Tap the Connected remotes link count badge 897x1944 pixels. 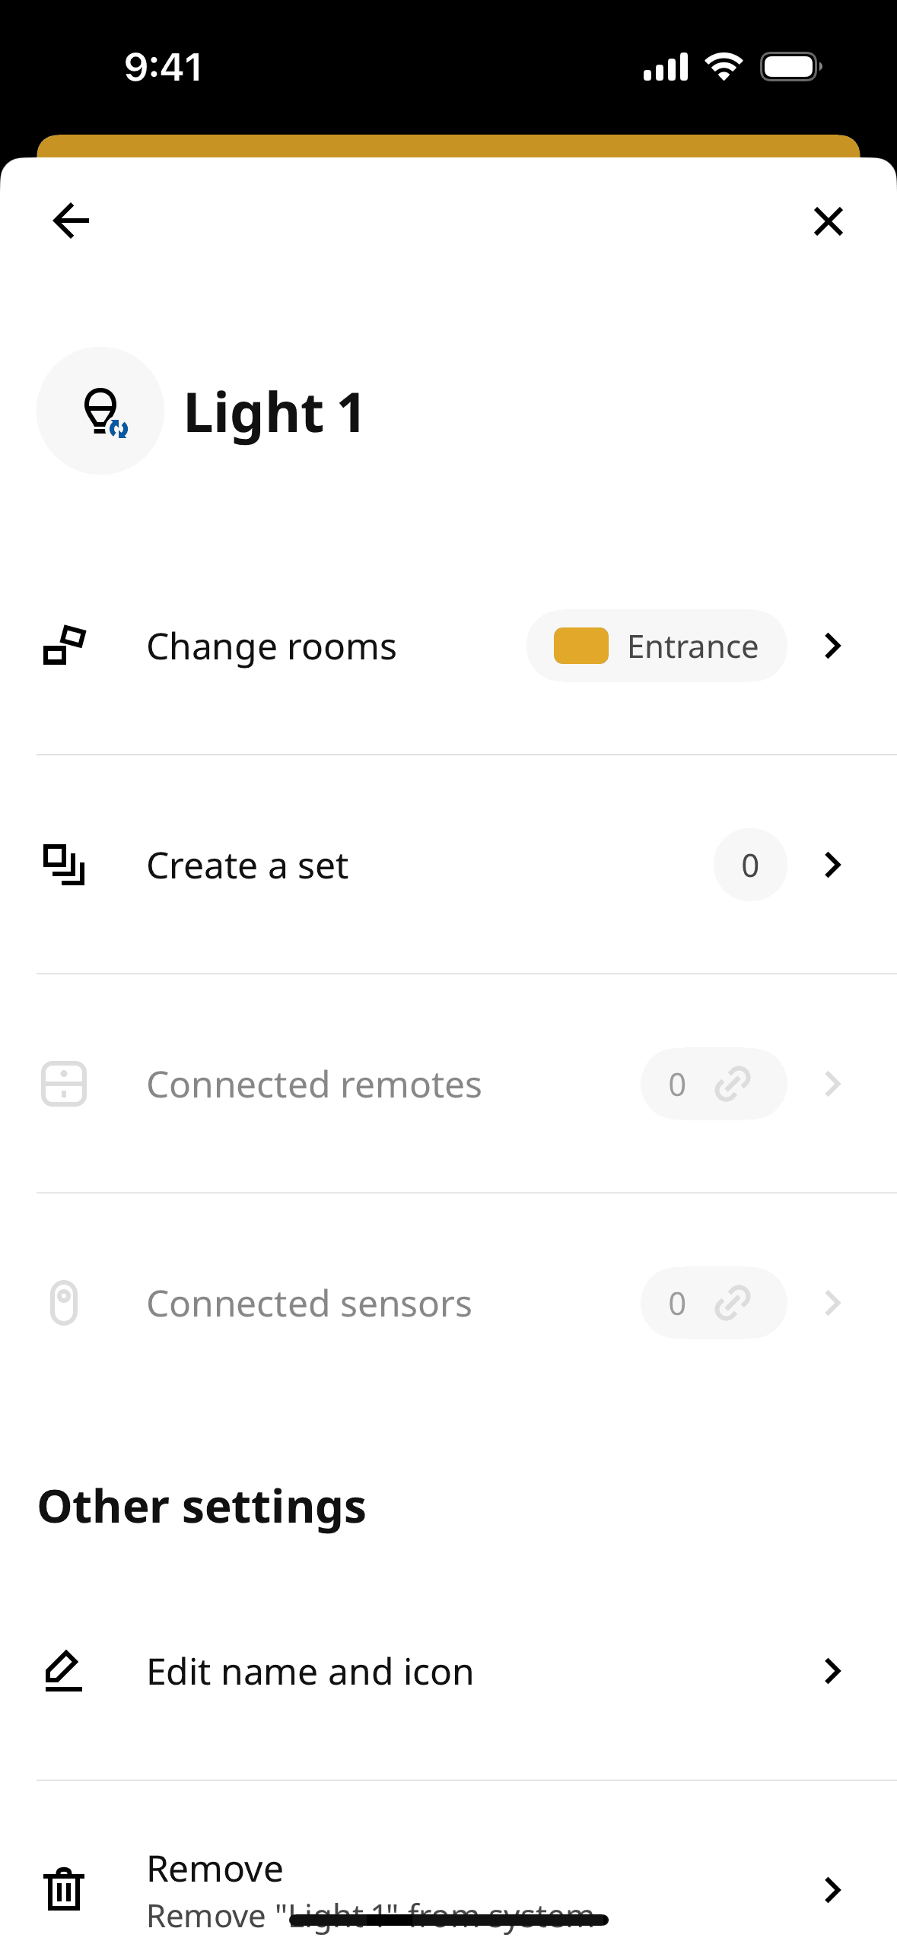pos(713,1084)
